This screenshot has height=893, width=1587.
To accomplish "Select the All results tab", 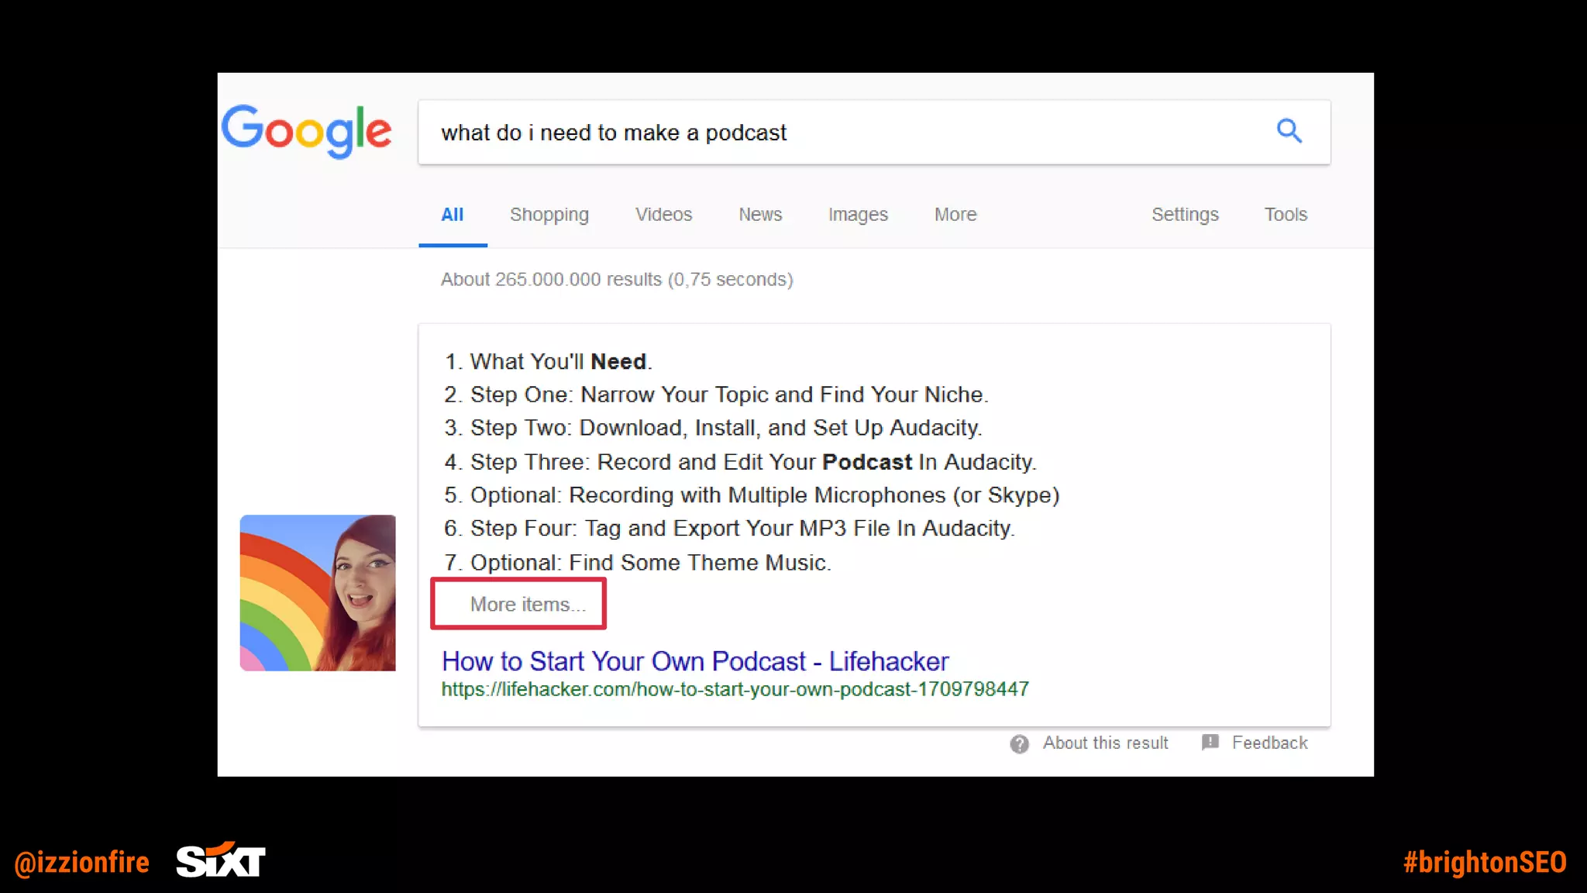I will (452, 215).
